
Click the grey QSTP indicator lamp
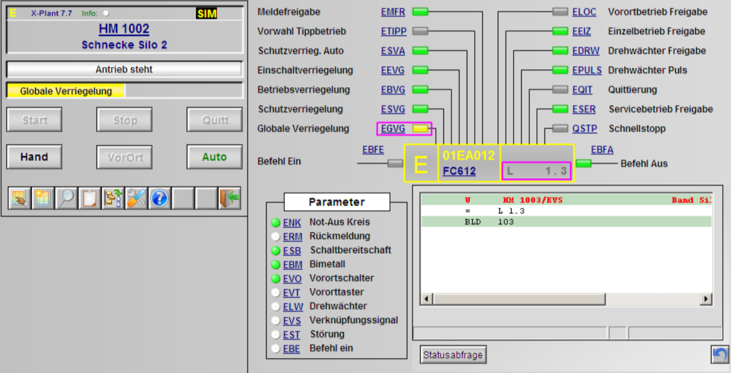560,128
